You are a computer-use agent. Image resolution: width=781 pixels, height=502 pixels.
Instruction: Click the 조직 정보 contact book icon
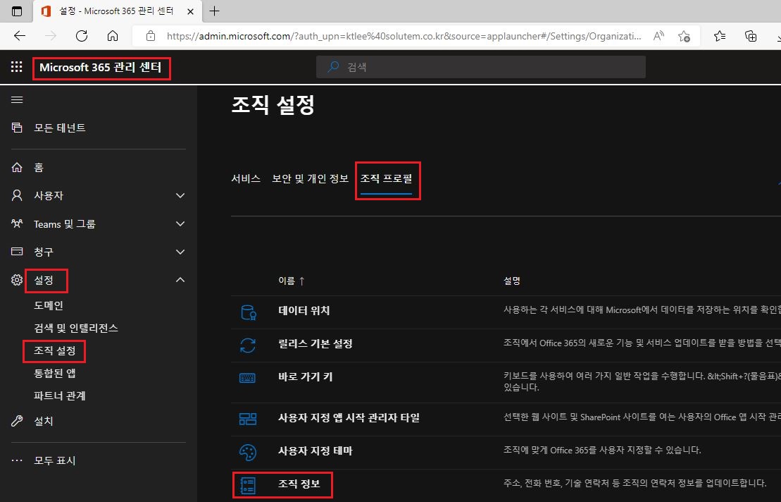(x=248, y=485)
